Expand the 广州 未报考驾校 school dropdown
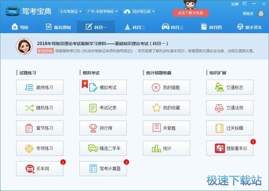This screenshot has width=269, height=191. point(102,11)
